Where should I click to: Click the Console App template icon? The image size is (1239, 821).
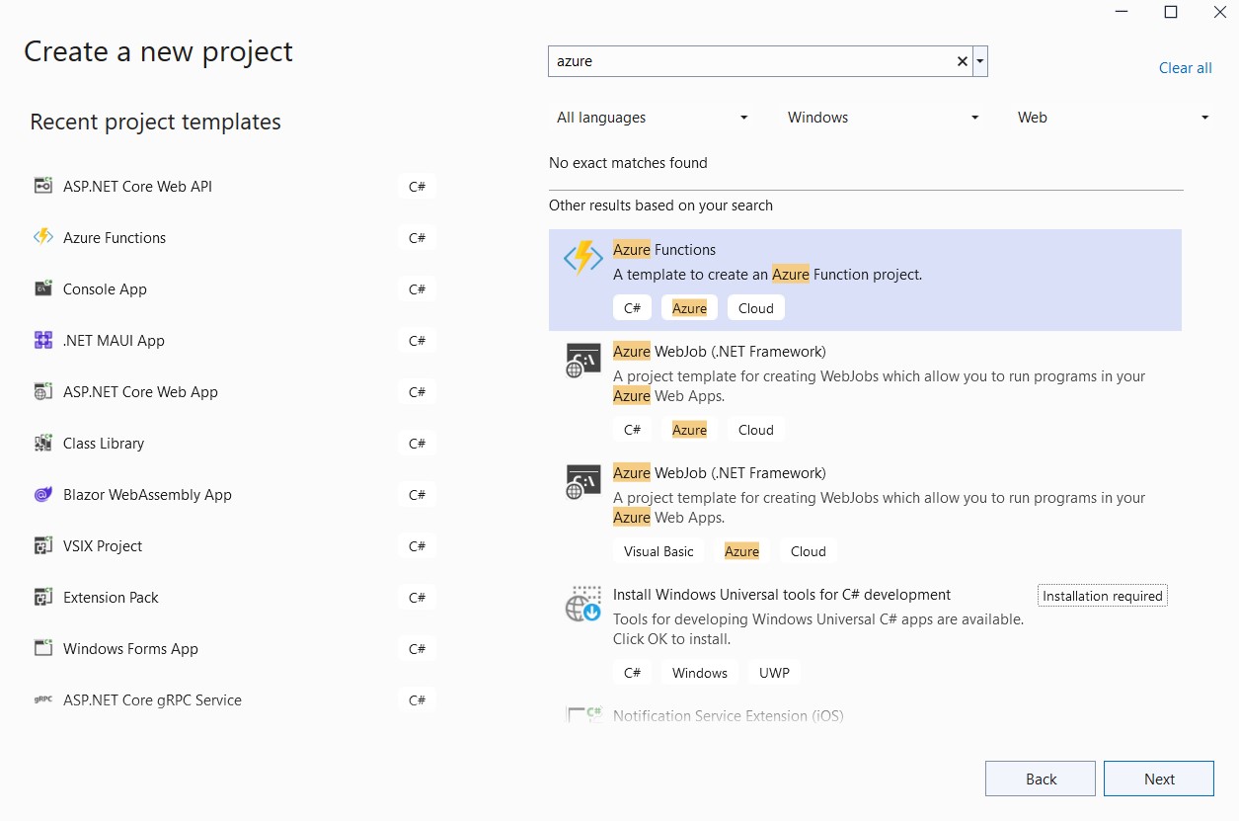(x=42, y=288)
